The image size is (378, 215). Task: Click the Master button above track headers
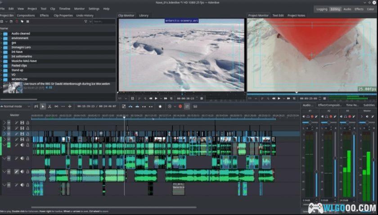click(15, 115)
